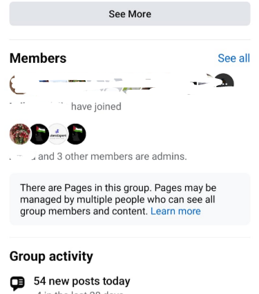Screen dimensions: 259x294
Task: Tap the '3 other members are admins' text
Action: coord(122,156)
